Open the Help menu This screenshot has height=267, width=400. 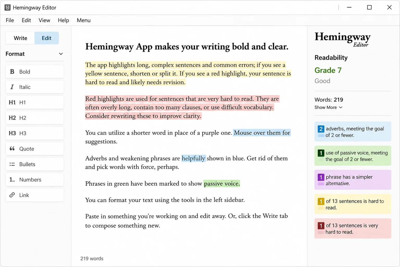(63, 20)
